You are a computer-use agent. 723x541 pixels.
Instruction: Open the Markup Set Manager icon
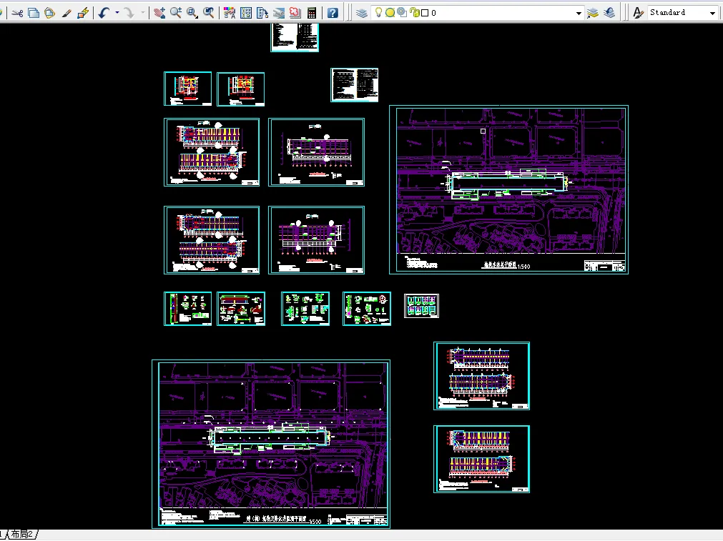[x=295, y=13]
